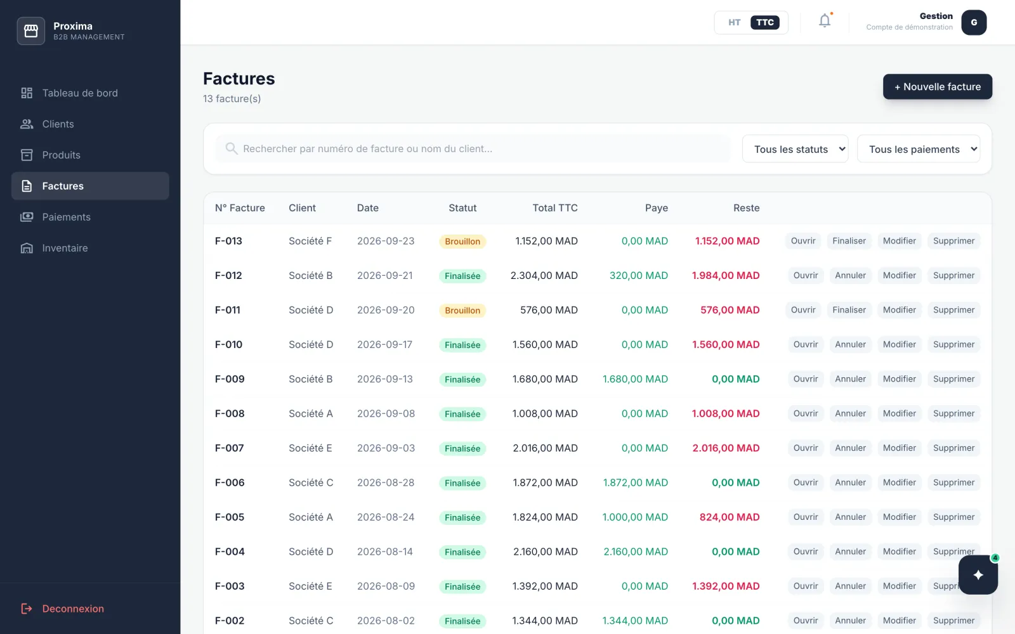Click the Deconnexion logout icon
The image size is (1015, 634).
[x=27, y=609]
